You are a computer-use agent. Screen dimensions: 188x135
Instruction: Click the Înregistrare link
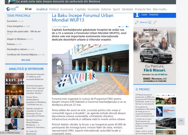pos(154,14)
